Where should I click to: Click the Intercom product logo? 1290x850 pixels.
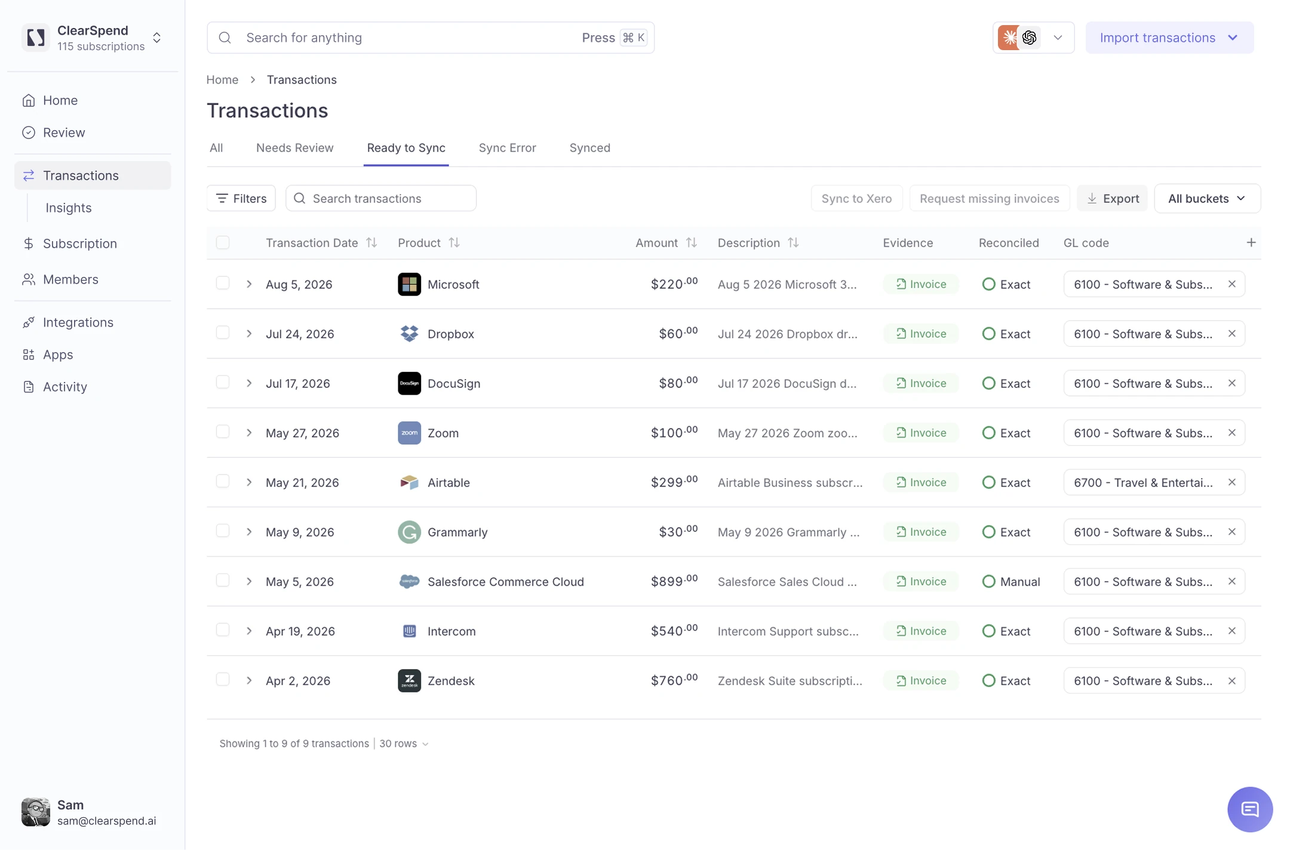coord(409,631)
